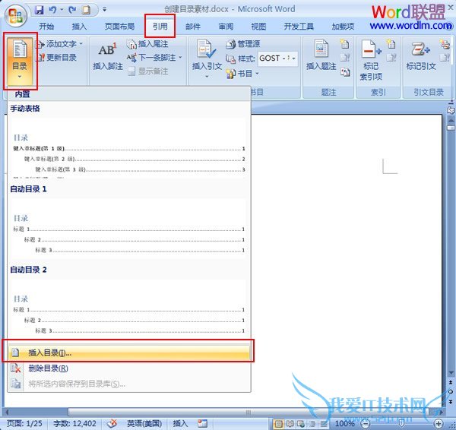Switch to print layout view
Screen dimensions: 456x430
coord(279,424)
